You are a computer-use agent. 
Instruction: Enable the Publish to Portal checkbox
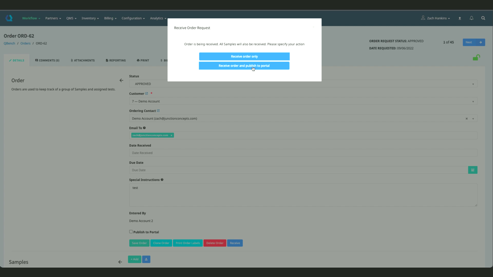click(131, 232)
